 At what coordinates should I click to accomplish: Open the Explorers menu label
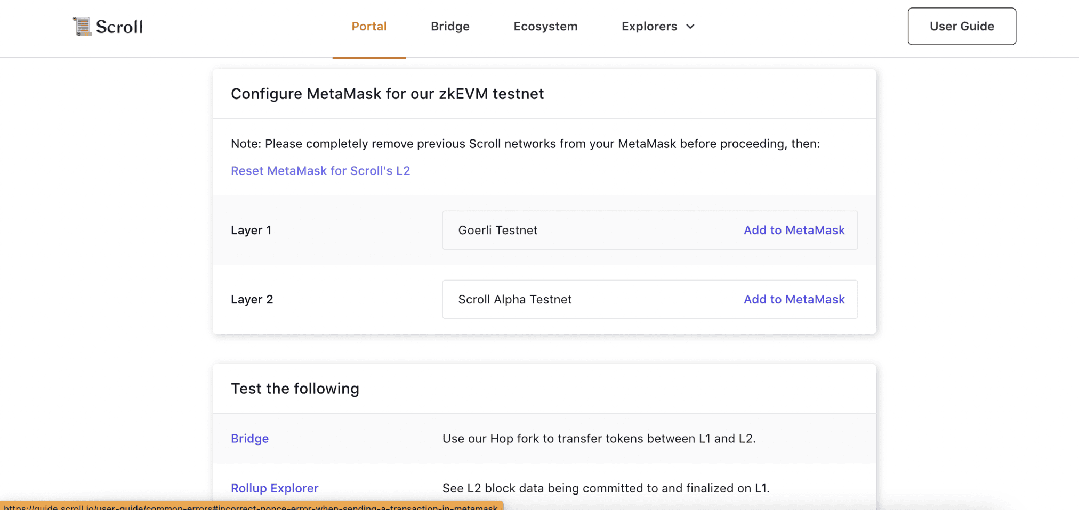[x=649, y=26]
